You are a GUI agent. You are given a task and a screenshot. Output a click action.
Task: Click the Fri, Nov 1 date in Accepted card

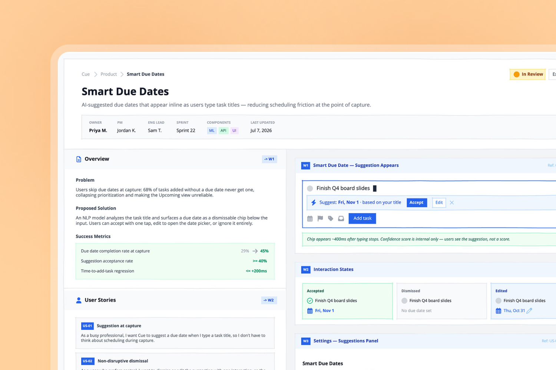[324, 311]
